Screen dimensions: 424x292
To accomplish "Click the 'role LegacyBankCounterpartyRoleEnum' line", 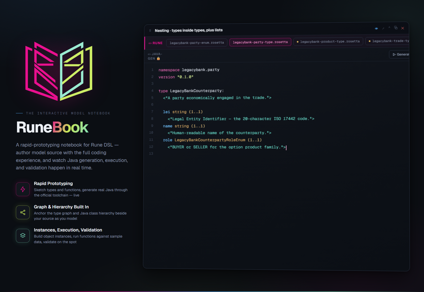I will [212, 140].
